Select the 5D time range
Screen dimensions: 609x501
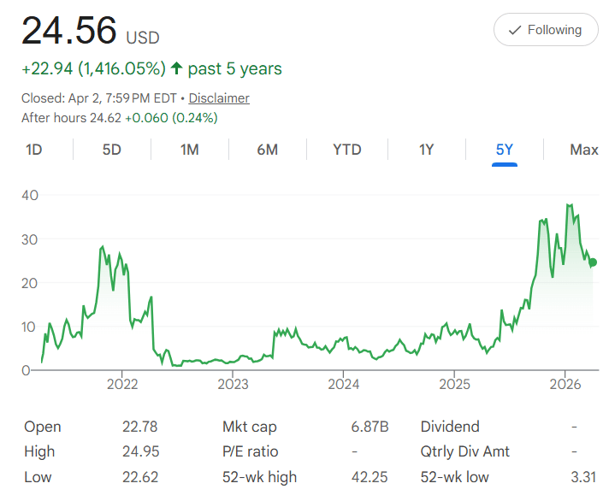point(112,150)
